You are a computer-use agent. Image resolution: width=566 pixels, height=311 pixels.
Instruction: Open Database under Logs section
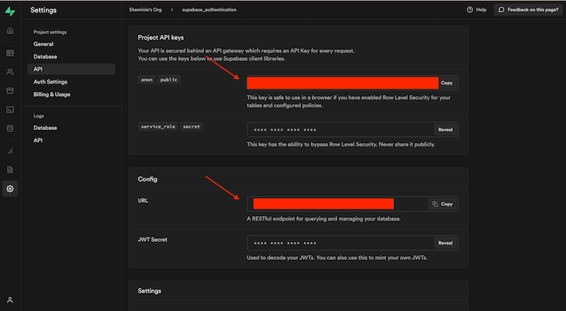point(45,128)
